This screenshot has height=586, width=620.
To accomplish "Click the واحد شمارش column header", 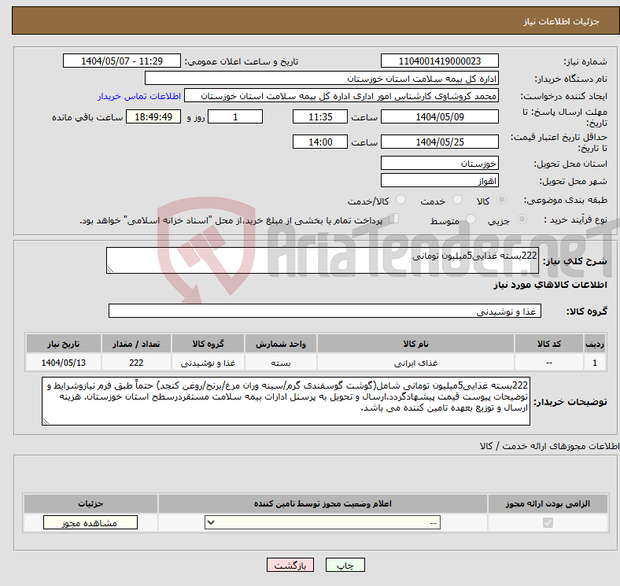I will (281, 344).
